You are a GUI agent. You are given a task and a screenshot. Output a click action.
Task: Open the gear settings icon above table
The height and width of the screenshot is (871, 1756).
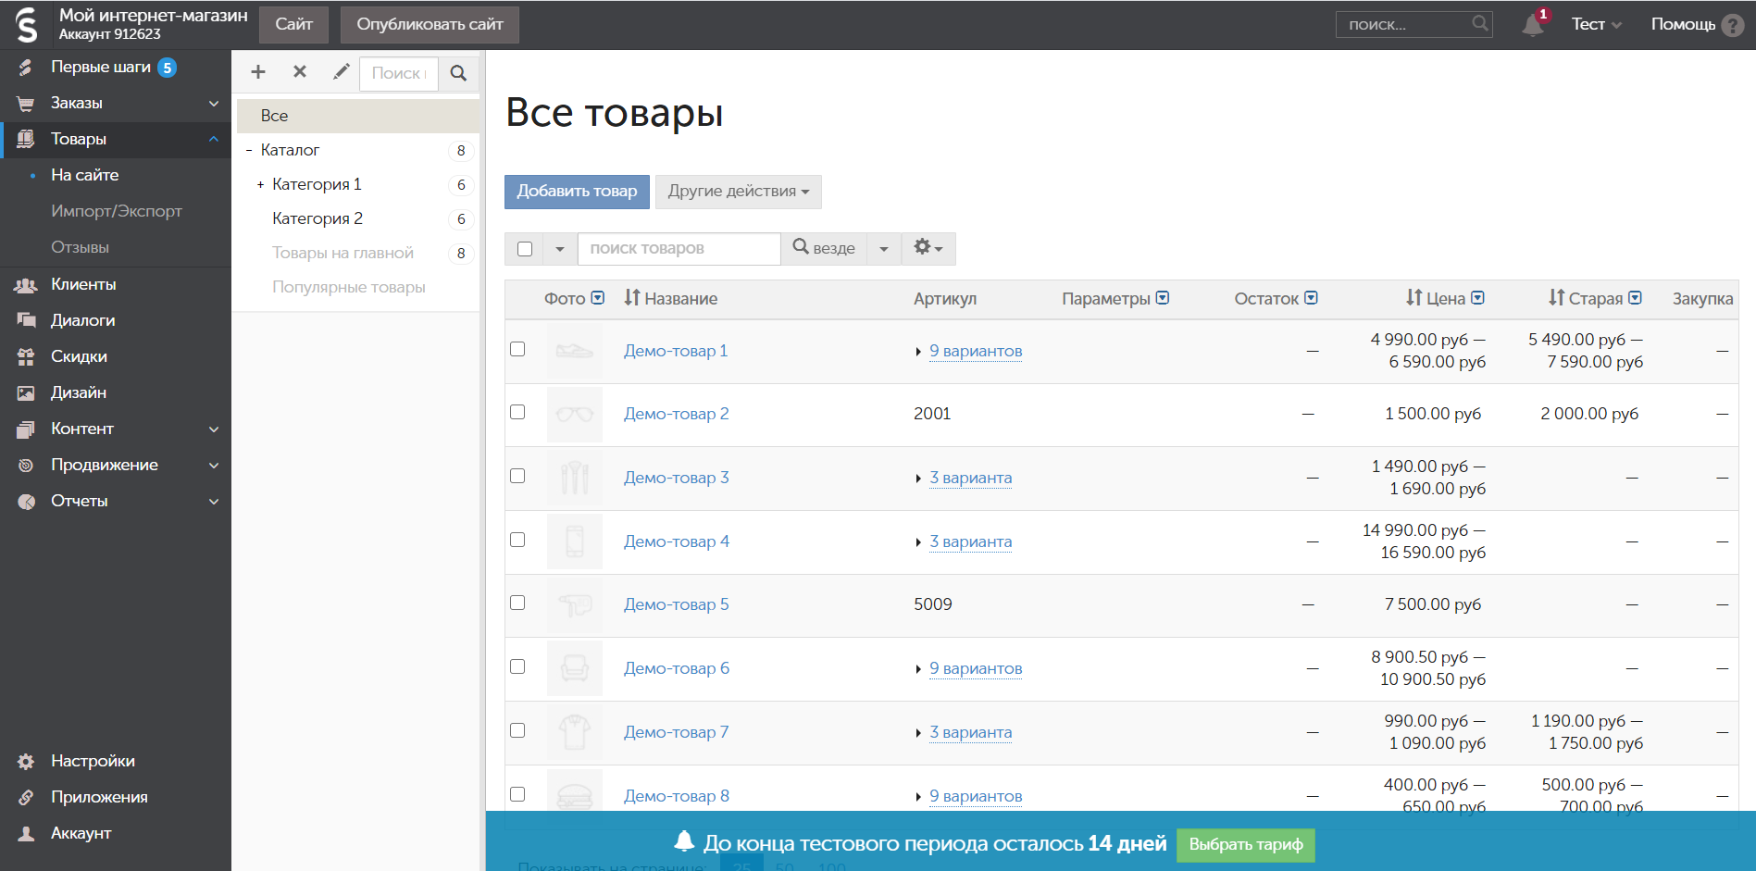tap(928, 248)
